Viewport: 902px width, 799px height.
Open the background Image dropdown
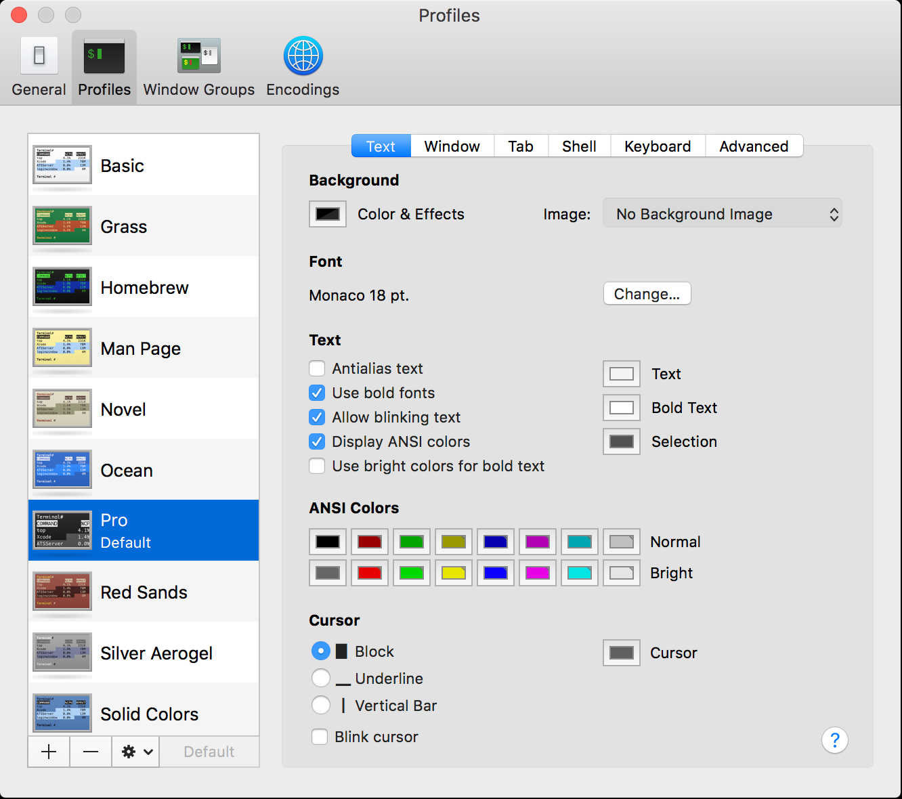coord(722,214)
